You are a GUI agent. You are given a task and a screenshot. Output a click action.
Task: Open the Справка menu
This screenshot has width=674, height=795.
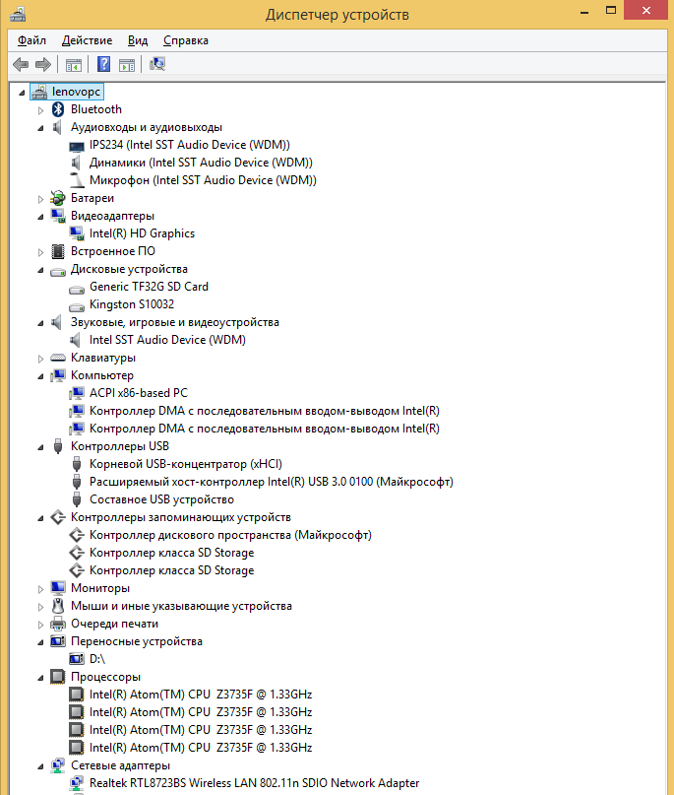click(186, 40)
